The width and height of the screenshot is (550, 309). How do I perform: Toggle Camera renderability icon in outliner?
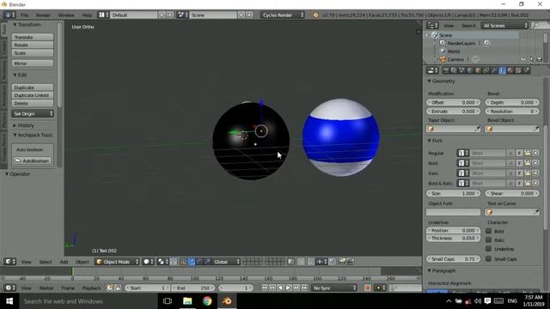coord(540,59)
